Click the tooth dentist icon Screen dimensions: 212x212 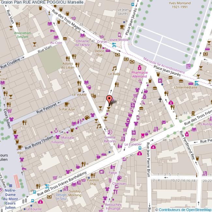(x=143, y=135)
